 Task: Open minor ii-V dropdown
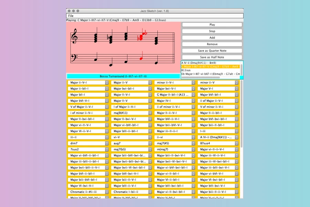click(218, 82)
